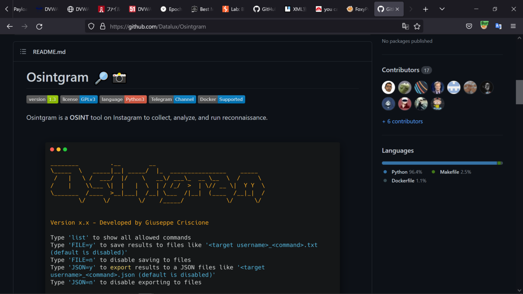Switch to the FoxyProxy tab
The image size is (523, 294).
click(357, 9)
